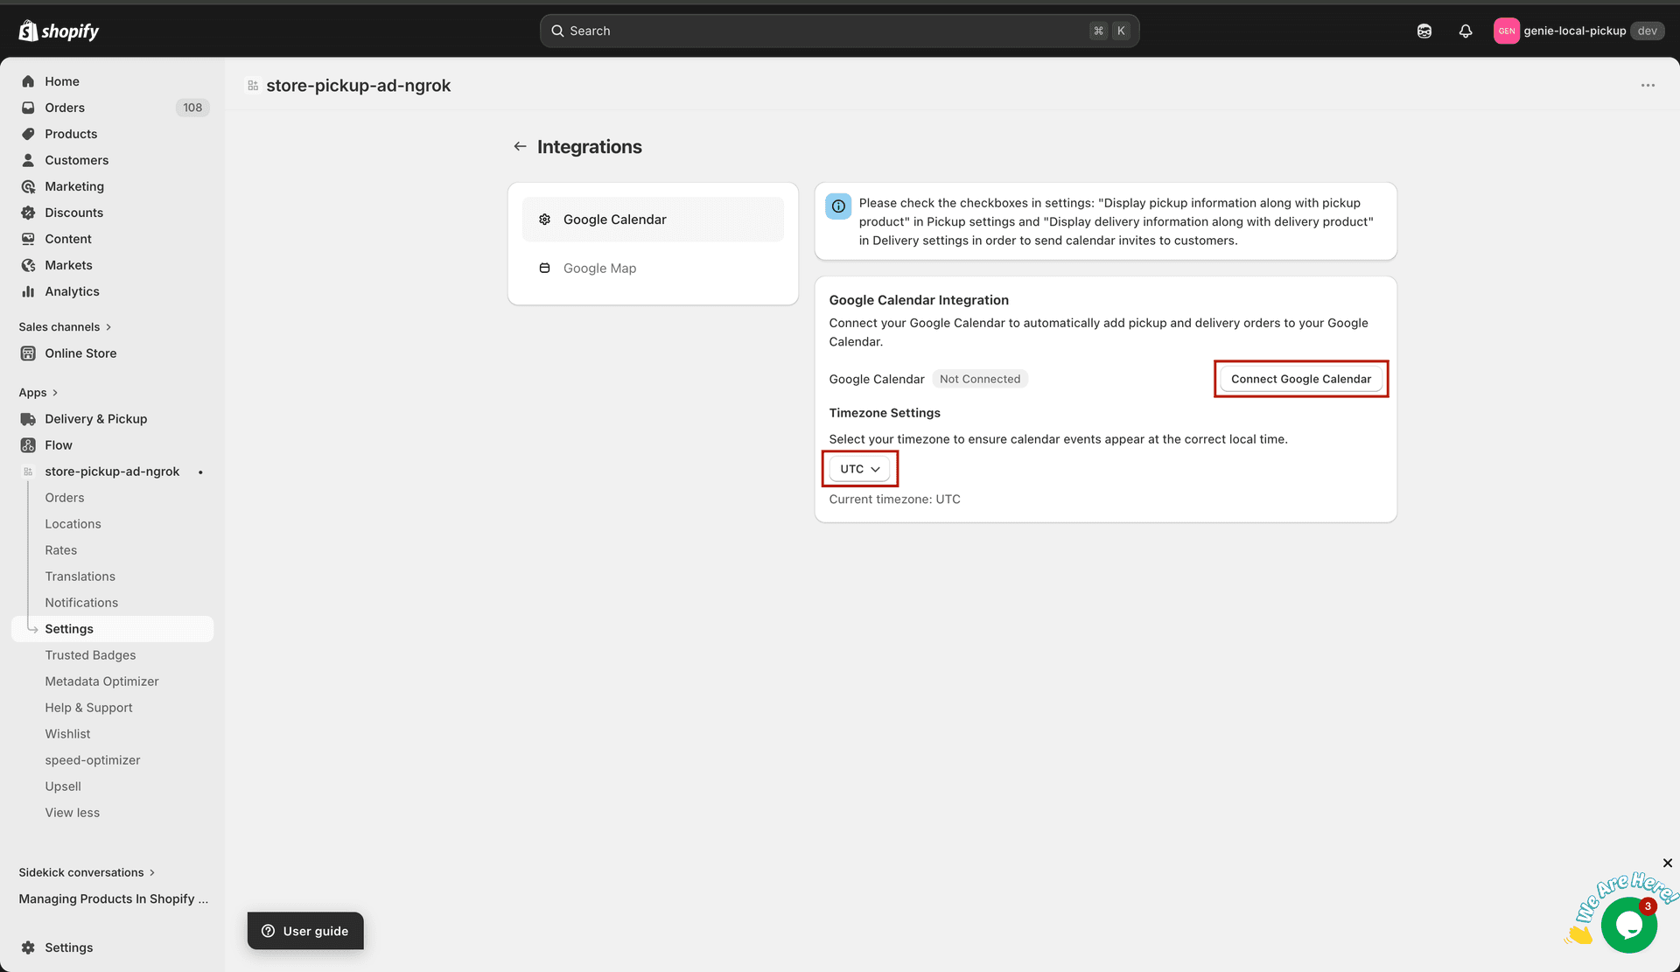Click the Shopify logo
This screenshot has height=972, width=1680.
(59, 31)
